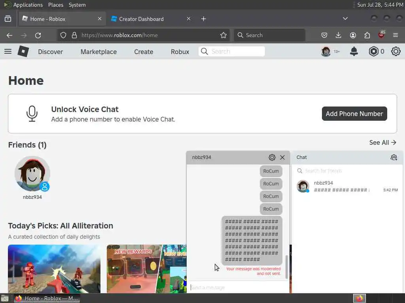Open the Create section

point(144,52)
